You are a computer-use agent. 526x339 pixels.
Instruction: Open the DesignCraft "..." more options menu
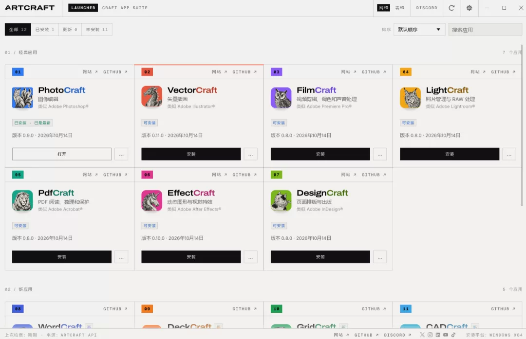click(380, 257)
